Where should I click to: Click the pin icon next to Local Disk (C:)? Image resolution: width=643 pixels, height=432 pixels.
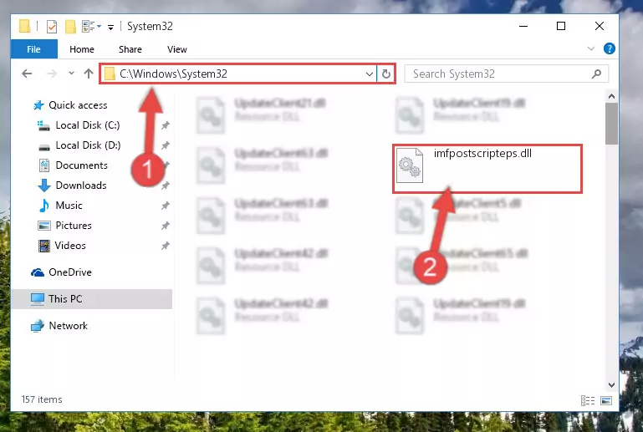coord(166,125)
